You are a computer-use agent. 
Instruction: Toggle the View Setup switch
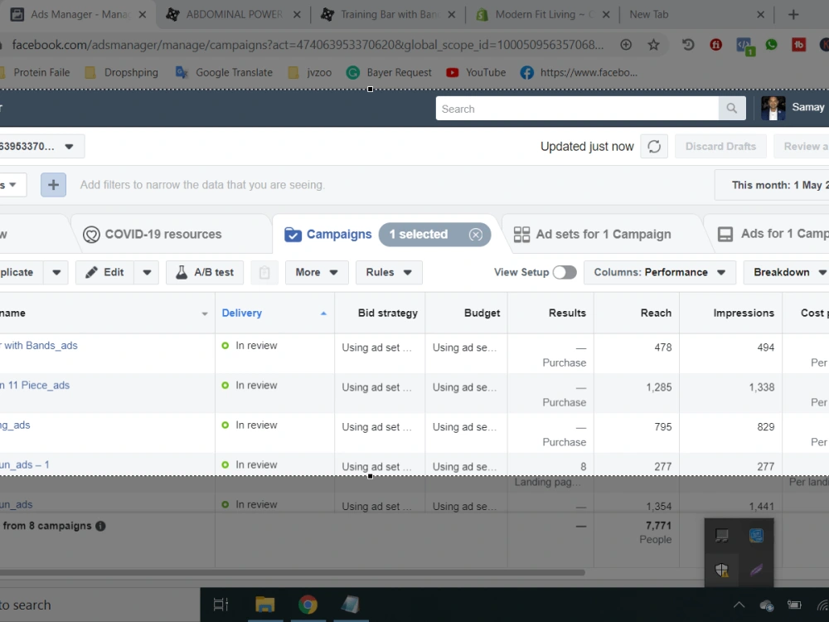coord(565,272)
